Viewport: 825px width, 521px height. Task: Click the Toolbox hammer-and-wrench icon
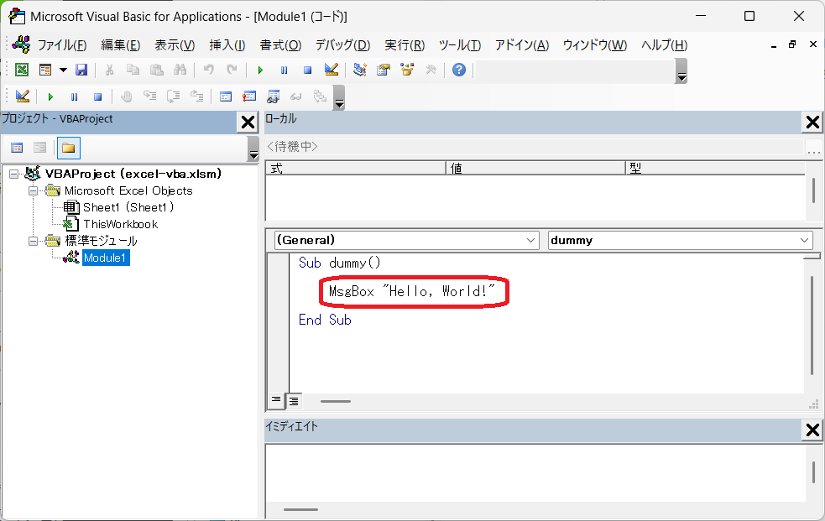(431, 70)
